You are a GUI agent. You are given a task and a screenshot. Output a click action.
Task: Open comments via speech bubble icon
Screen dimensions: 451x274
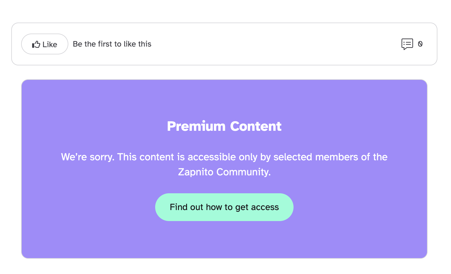(x=407, y=44)
